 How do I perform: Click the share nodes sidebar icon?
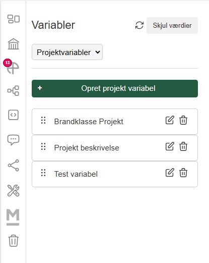[x=14, y=166]
